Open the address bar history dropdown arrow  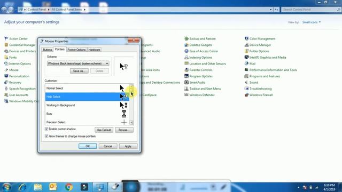pos(271,10)
